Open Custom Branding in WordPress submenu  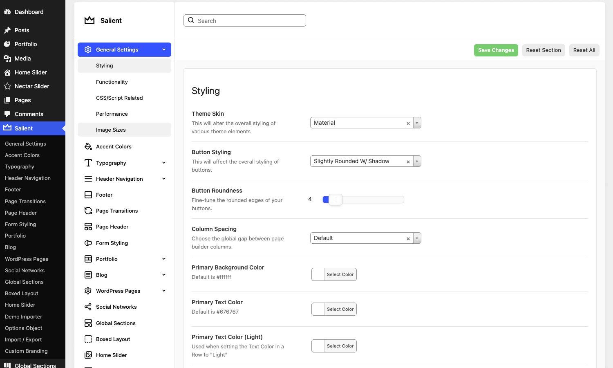(x=26, y=351)
